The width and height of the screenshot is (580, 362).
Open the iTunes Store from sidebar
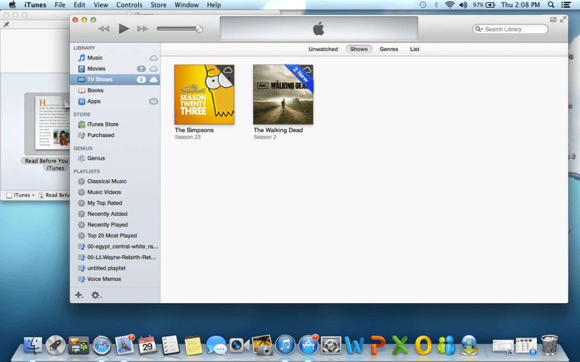[102, 124]
